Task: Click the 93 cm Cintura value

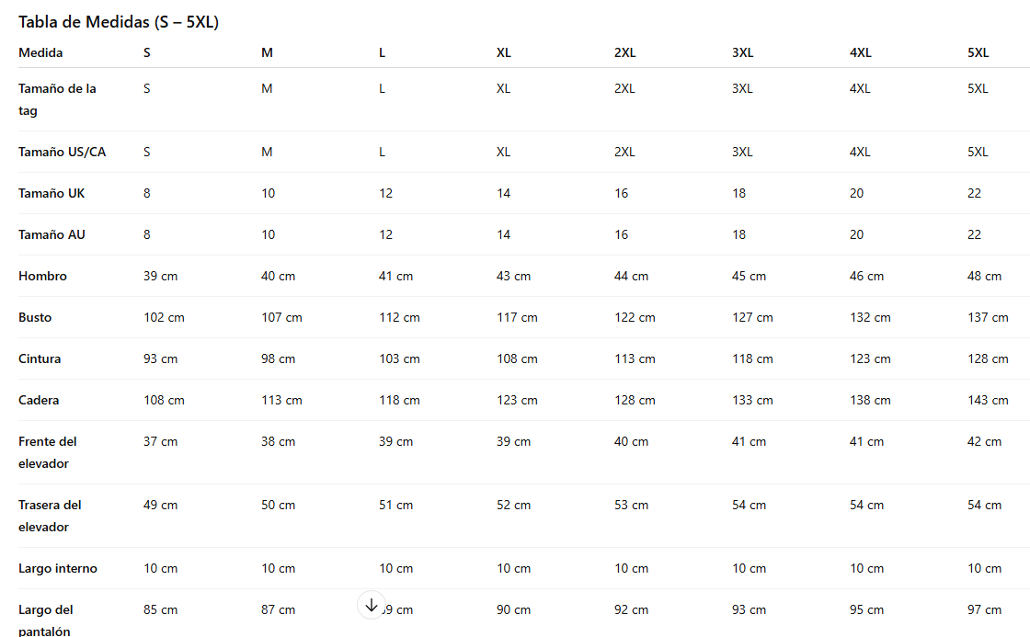Action: coord(160,358)
